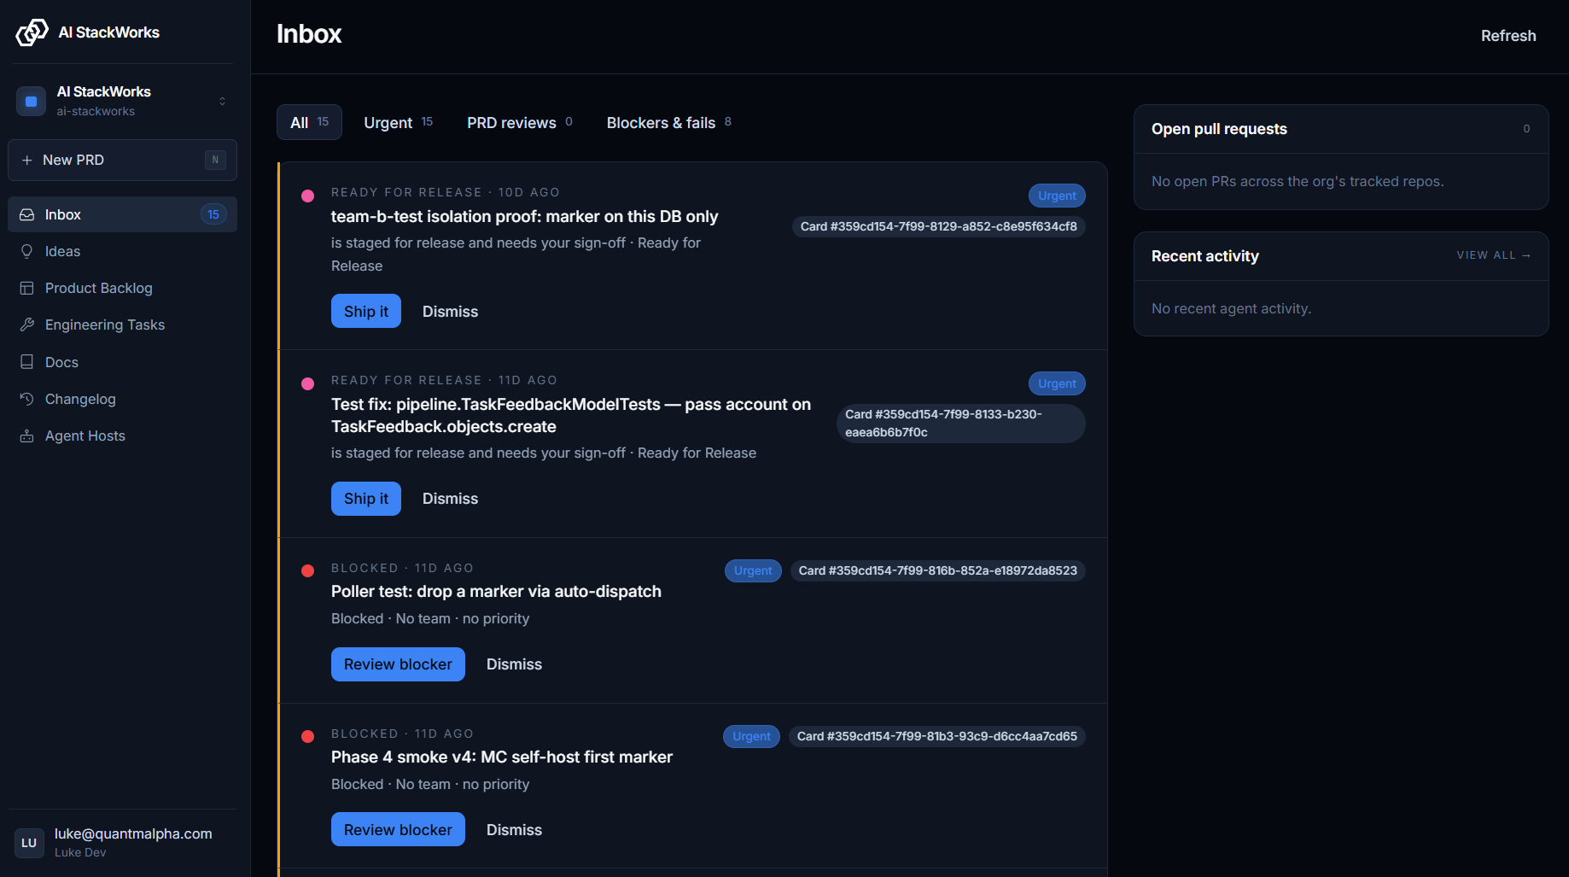1569x877 pixels.
Task: Click the Open pull requests heading
Action: tap(1219, 129)
